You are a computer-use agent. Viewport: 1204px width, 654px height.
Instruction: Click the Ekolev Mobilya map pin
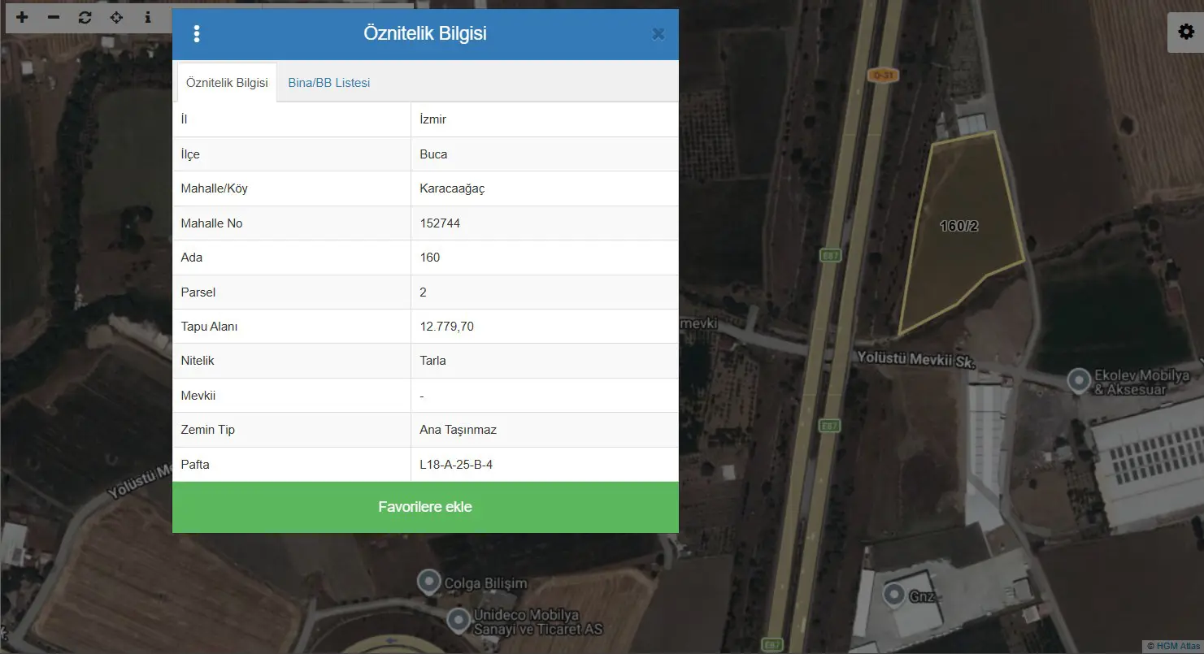pos(1079,380)
